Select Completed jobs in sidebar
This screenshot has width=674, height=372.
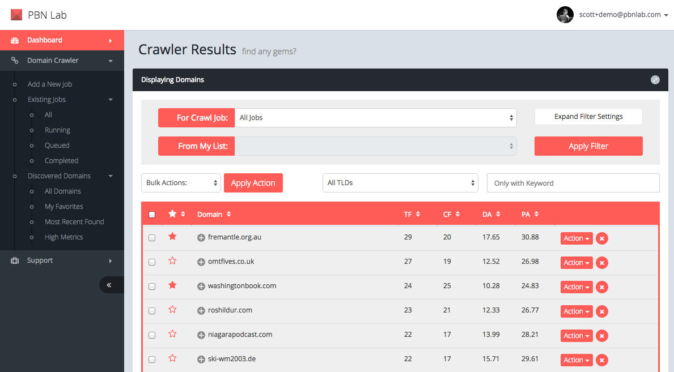click(61, 161)
